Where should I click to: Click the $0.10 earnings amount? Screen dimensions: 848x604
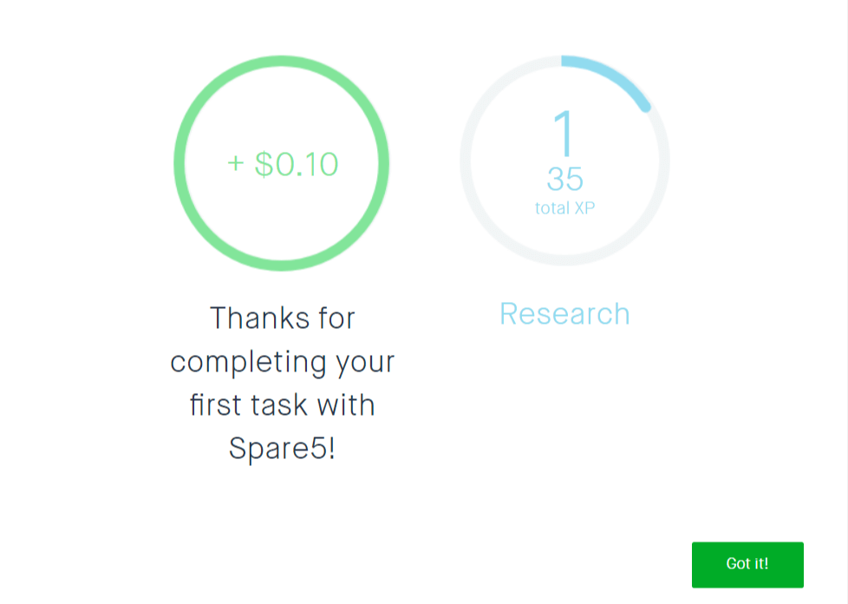pos(296,164)
